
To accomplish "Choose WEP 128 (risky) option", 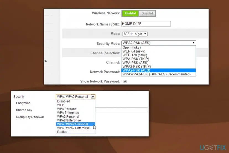I will tap(158, 55).
